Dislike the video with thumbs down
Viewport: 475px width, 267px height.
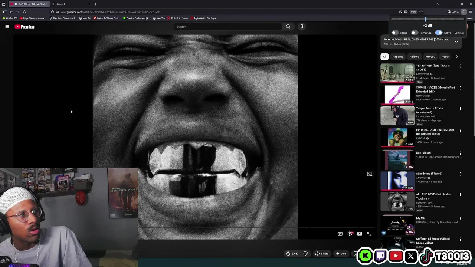pos(305,254)
